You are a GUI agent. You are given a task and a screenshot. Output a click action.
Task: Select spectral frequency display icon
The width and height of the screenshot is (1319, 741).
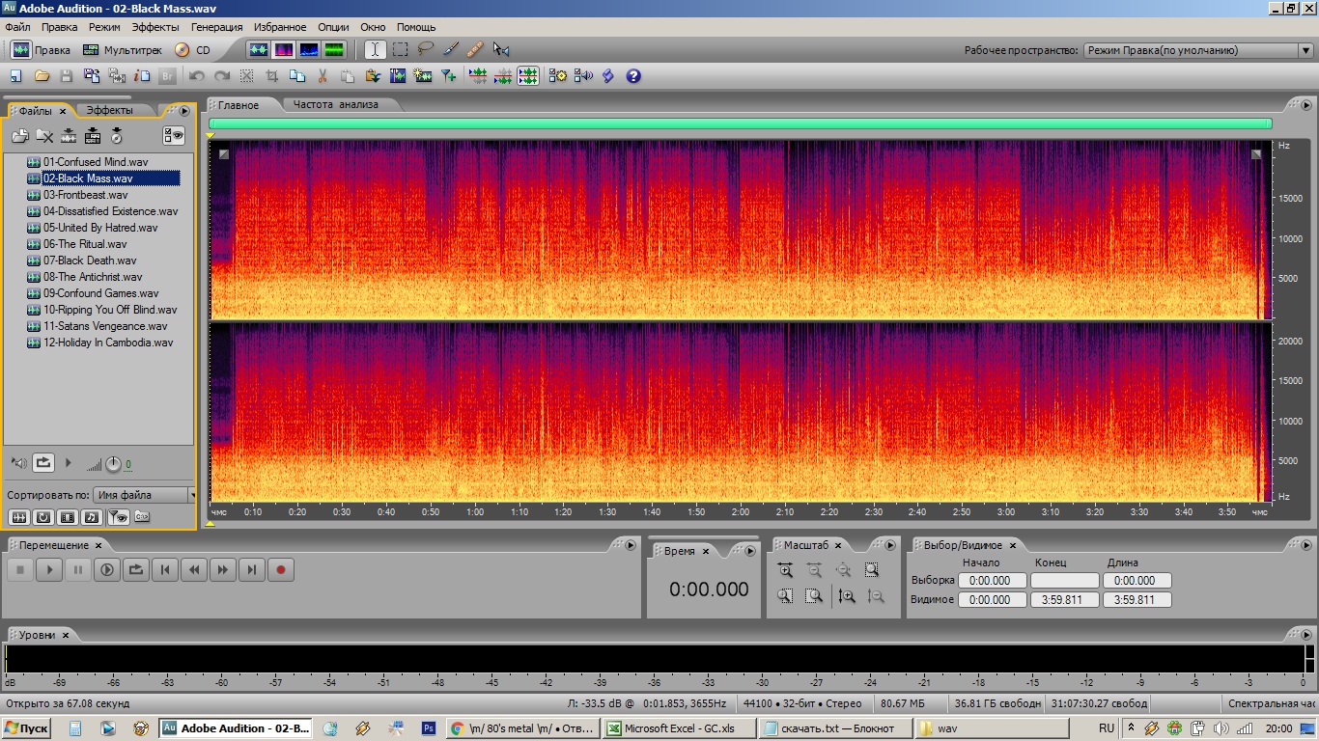click(284, 50)
